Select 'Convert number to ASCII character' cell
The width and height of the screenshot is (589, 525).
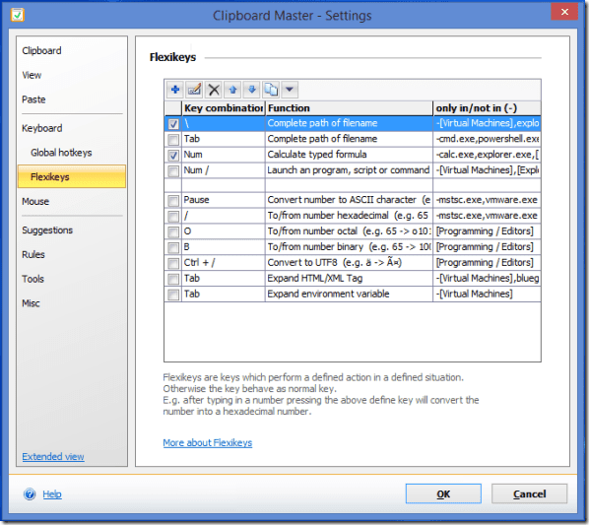click(x=349, y=200)
